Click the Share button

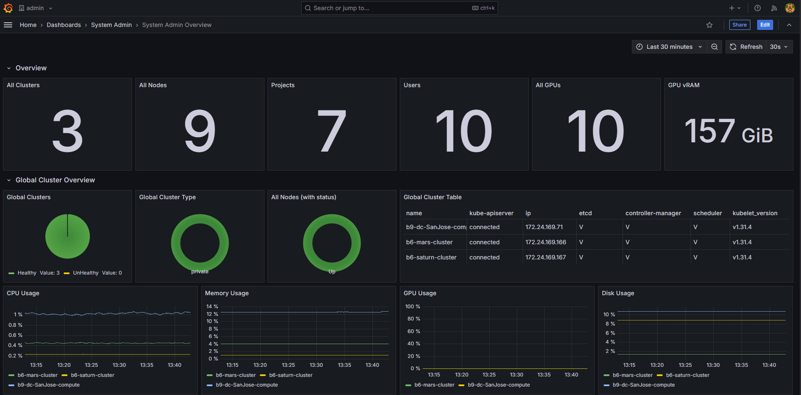[x=739, y=25]
